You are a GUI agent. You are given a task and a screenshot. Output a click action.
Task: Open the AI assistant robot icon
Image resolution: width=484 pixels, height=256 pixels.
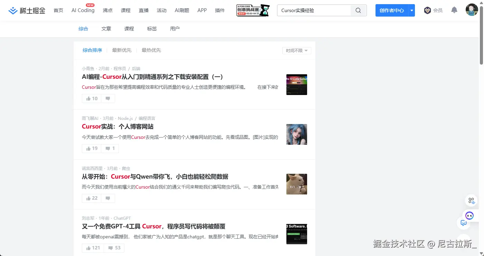point(469,215)
